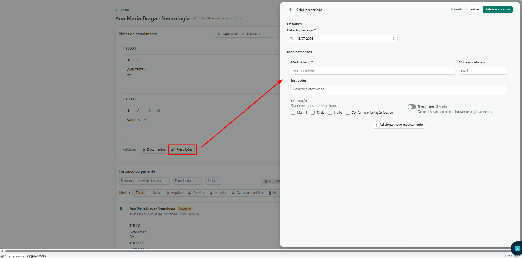Click the horizontal scrollbar at the bottom
Image resolution: width=522 pixels, height=258 pixels.
(x=259, y=251)
